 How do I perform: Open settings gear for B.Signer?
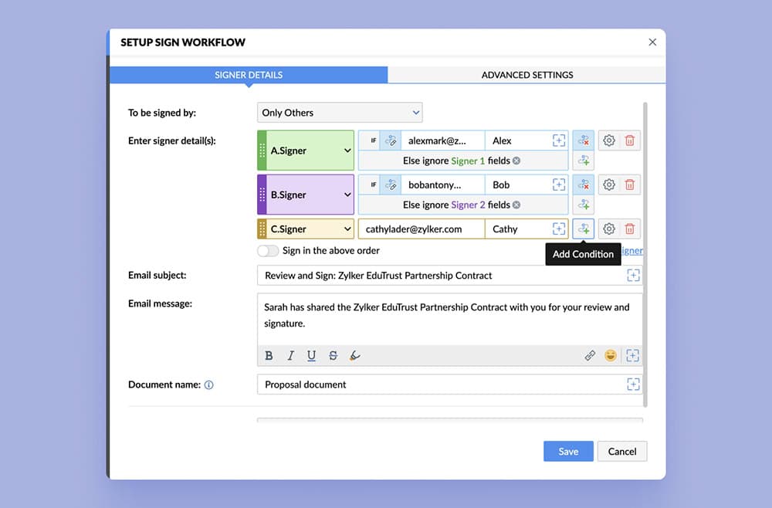[x=609, y=185]
